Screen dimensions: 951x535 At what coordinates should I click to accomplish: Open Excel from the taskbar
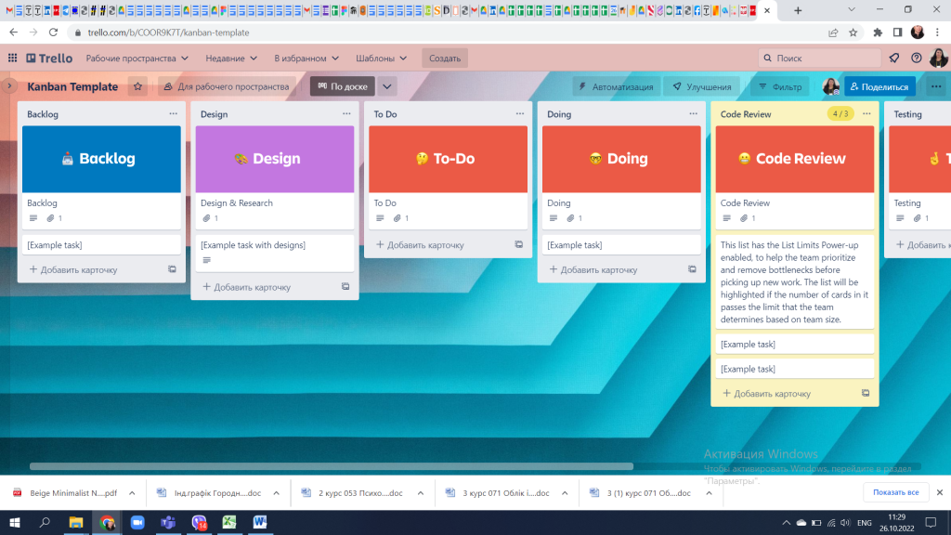(229, 522)
